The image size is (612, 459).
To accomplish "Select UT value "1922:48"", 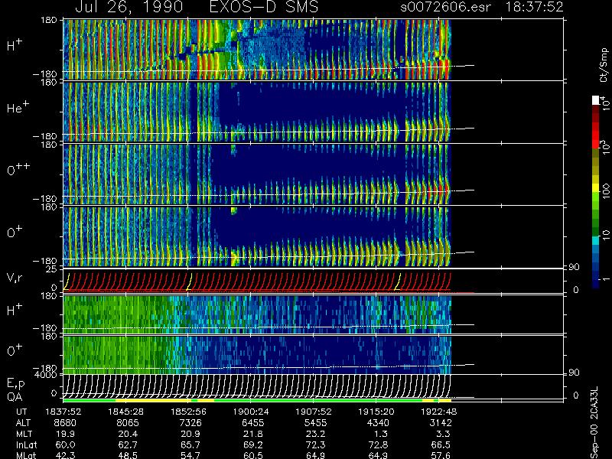I will coord(438,412).
